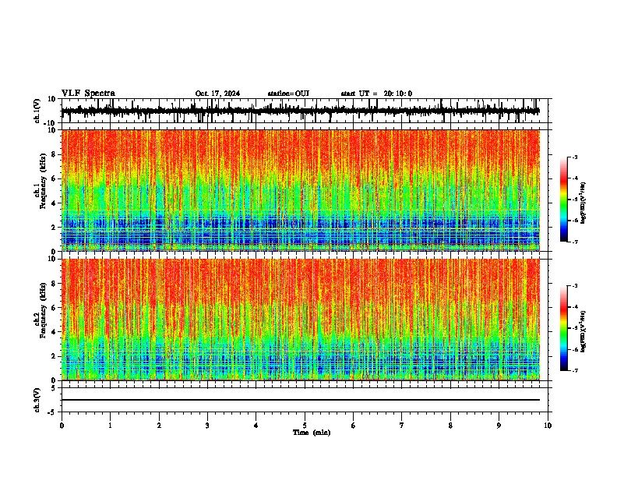Click the ch.2 spectrogram plot
Screen dimensions: 617x477
coord(301,320)
